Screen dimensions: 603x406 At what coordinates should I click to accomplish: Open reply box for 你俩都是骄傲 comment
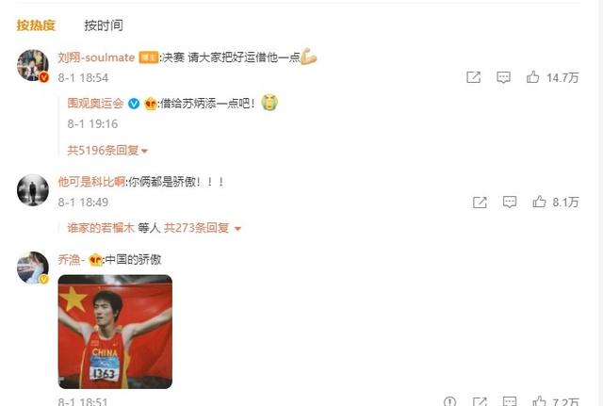pos(510,202)
